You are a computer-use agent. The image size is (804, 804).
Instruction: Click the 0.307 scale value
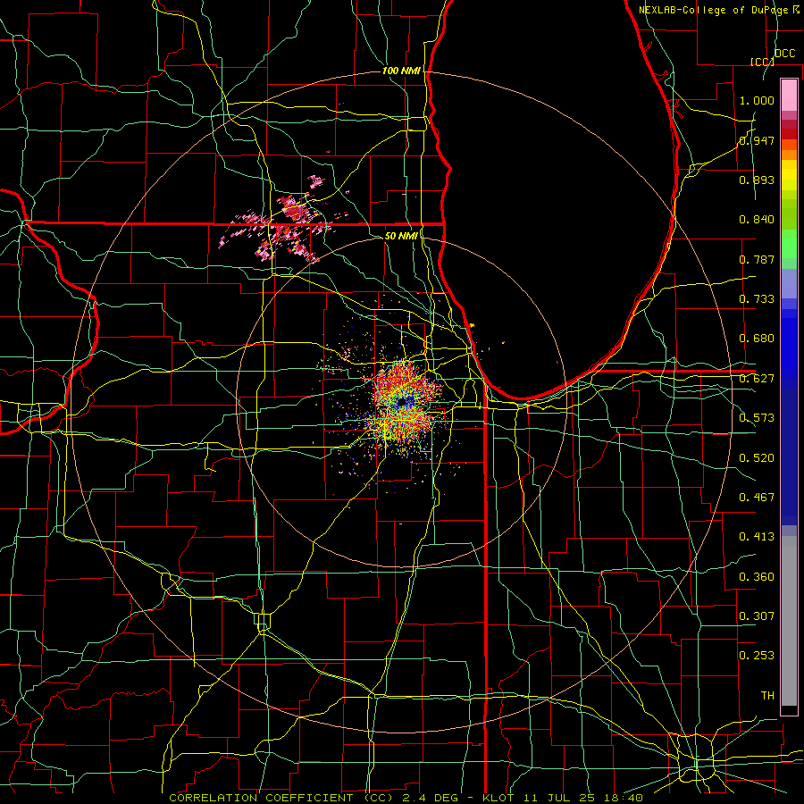point(757,616)
